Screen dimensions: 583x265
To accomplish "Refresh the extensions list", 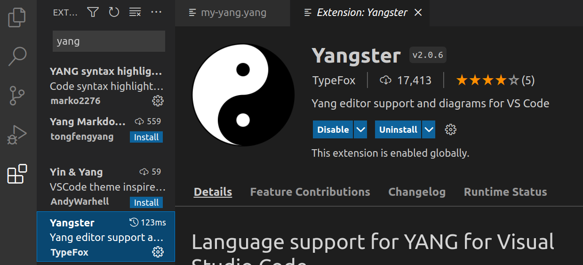I will pyautogui.click(x=114, y=12).
